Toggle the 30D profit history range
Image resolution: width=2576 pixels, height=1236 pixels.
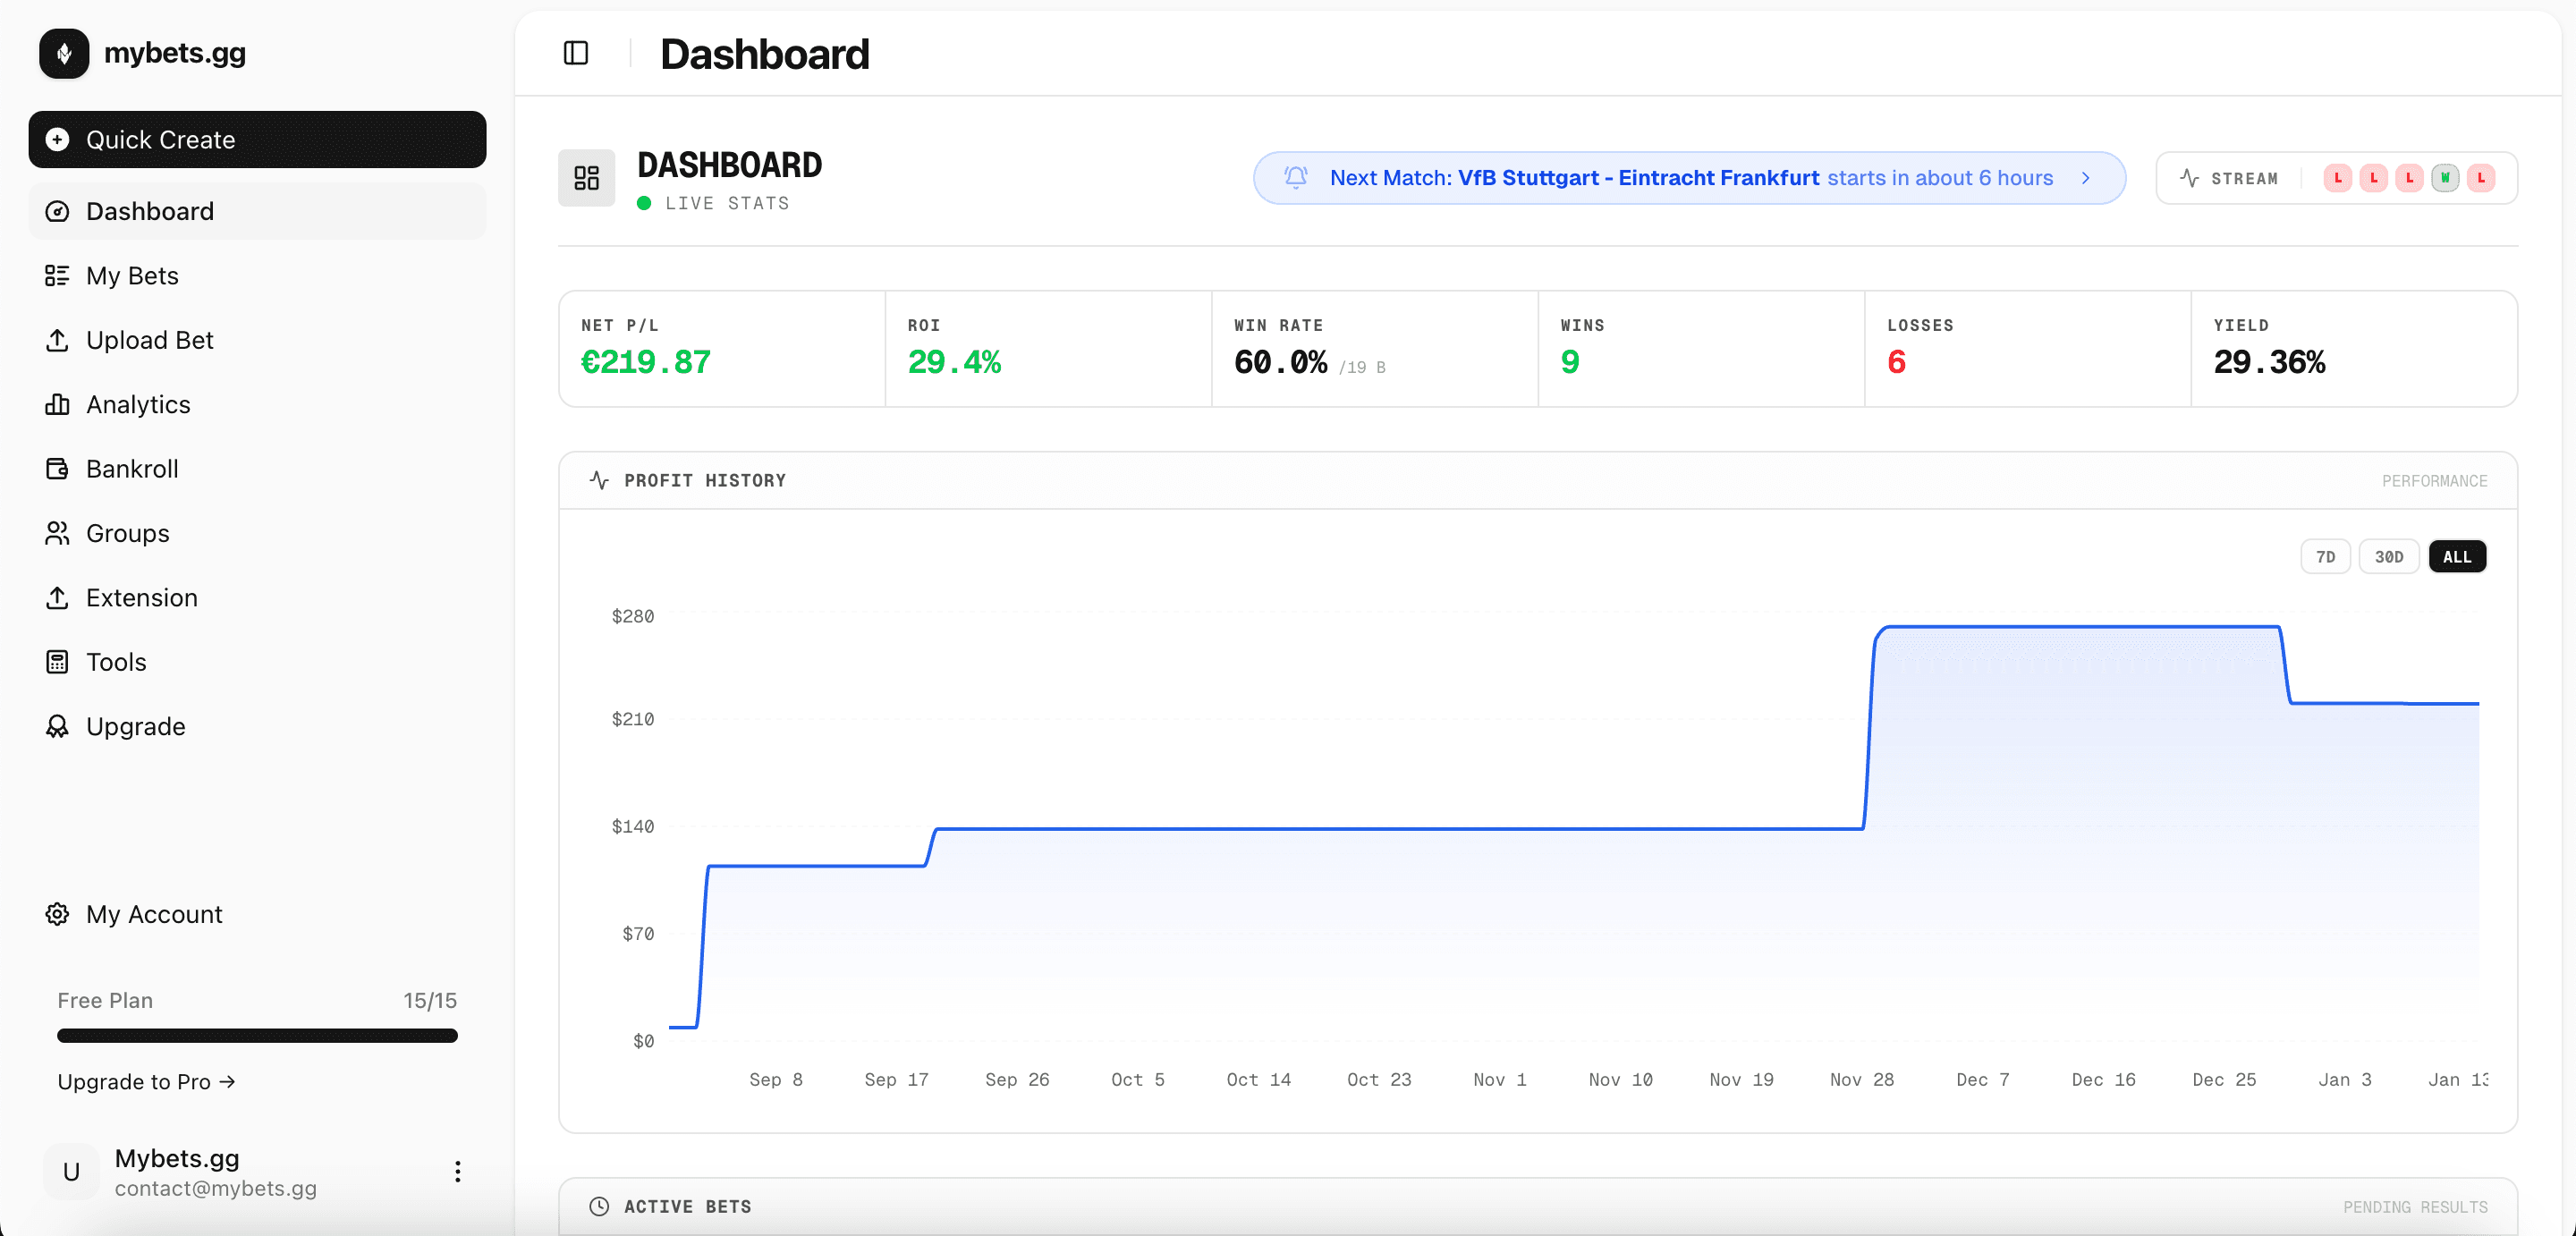pyautogui.click(x=2389, y=556)
